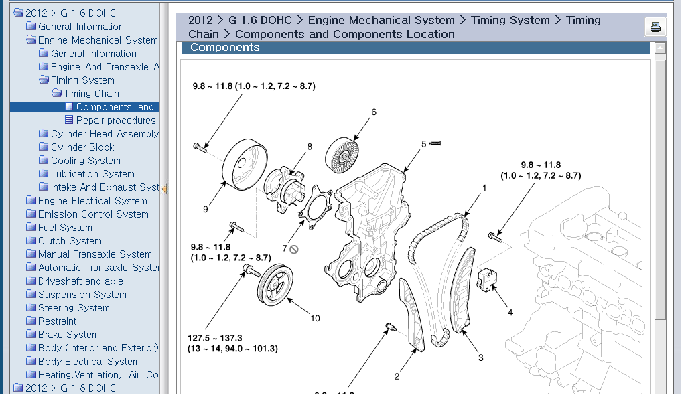Expand Suspension System
682x395 pixels.
(x=82, y=295)
